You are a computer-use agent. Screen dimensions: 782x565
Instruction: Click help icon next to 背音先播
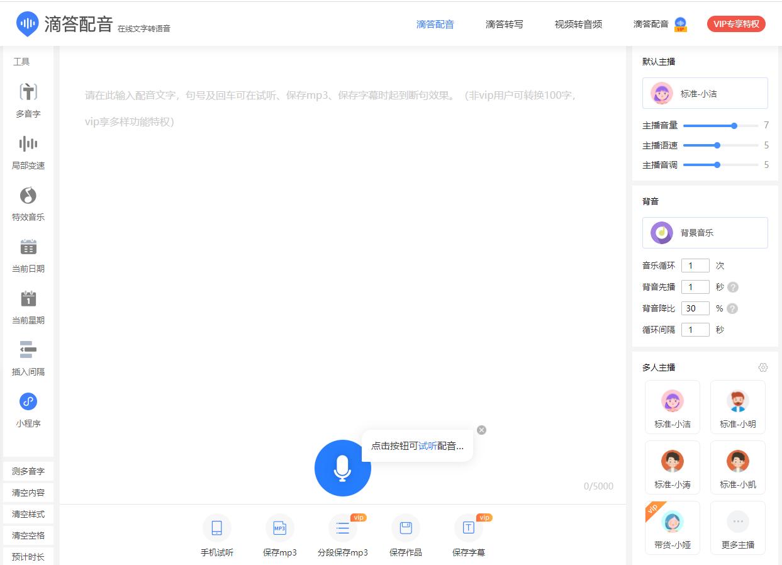coord(733,287)
